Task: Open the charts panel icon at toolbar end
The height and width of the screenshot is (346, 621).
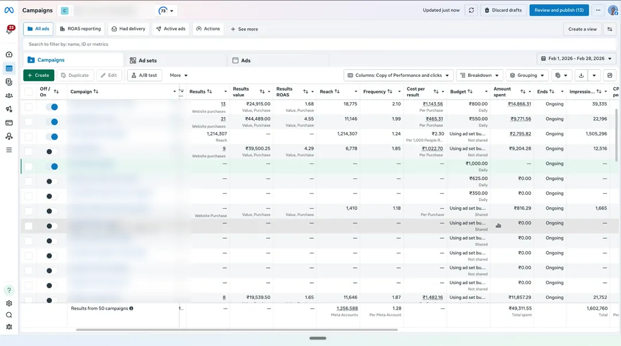Action: pos(610,75)
